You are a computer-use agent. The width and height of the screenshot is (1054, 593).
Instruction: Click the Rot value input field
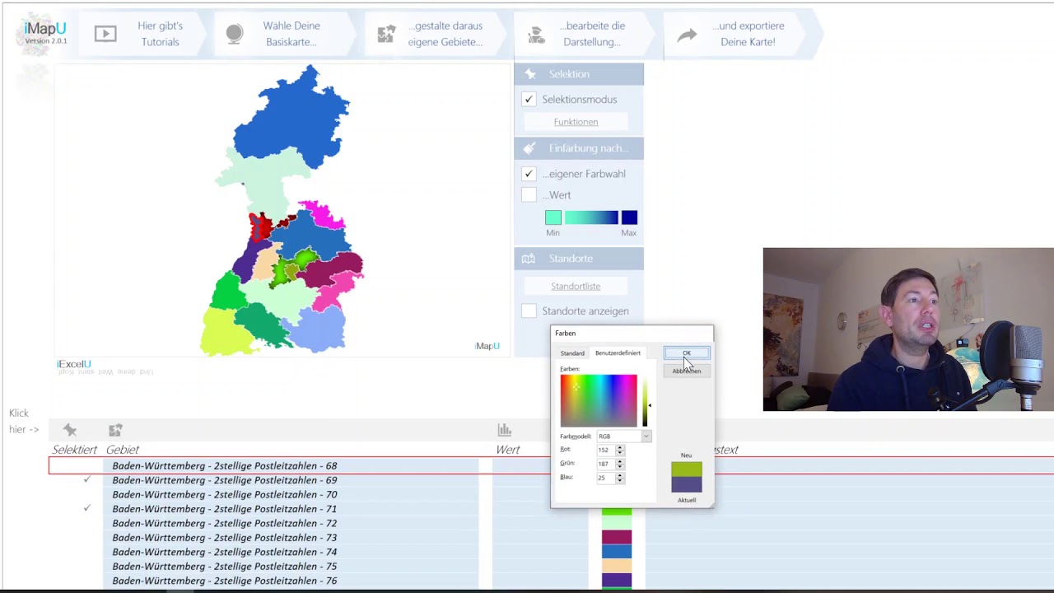[x=606, y=450]
